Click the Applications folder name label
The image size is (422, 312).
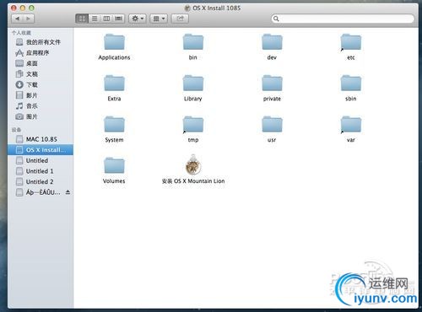click(x=114, y=57)
